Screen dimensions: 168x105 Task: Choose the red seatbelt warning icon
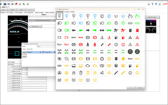tap(95, 45)
